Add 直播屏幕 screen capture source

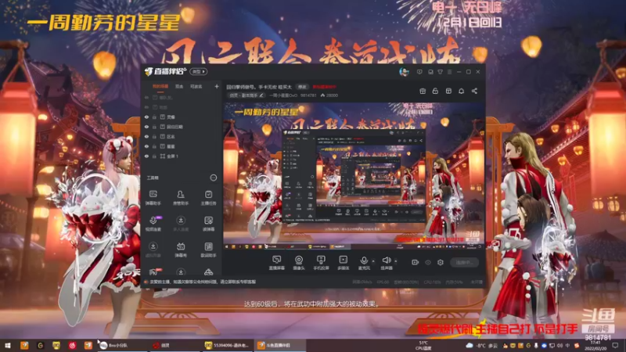tap(276, 263)
